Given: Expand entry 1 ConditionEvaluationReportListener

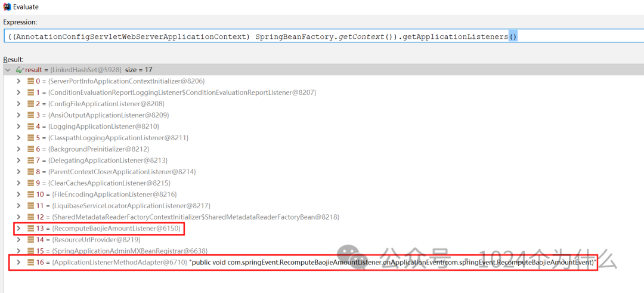Looking at the screenshot, I should 18,92.
